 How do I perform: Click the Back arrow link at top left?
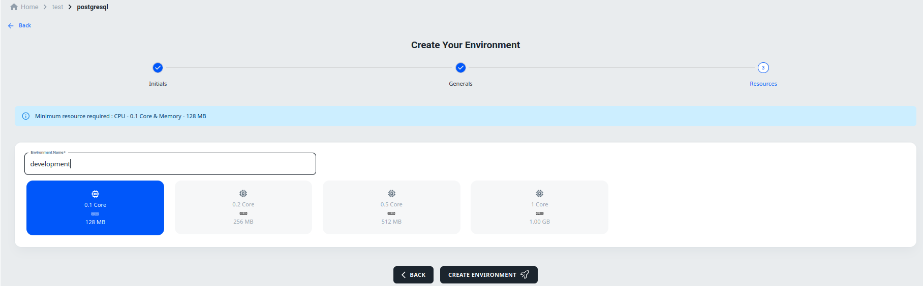[20, 25]
